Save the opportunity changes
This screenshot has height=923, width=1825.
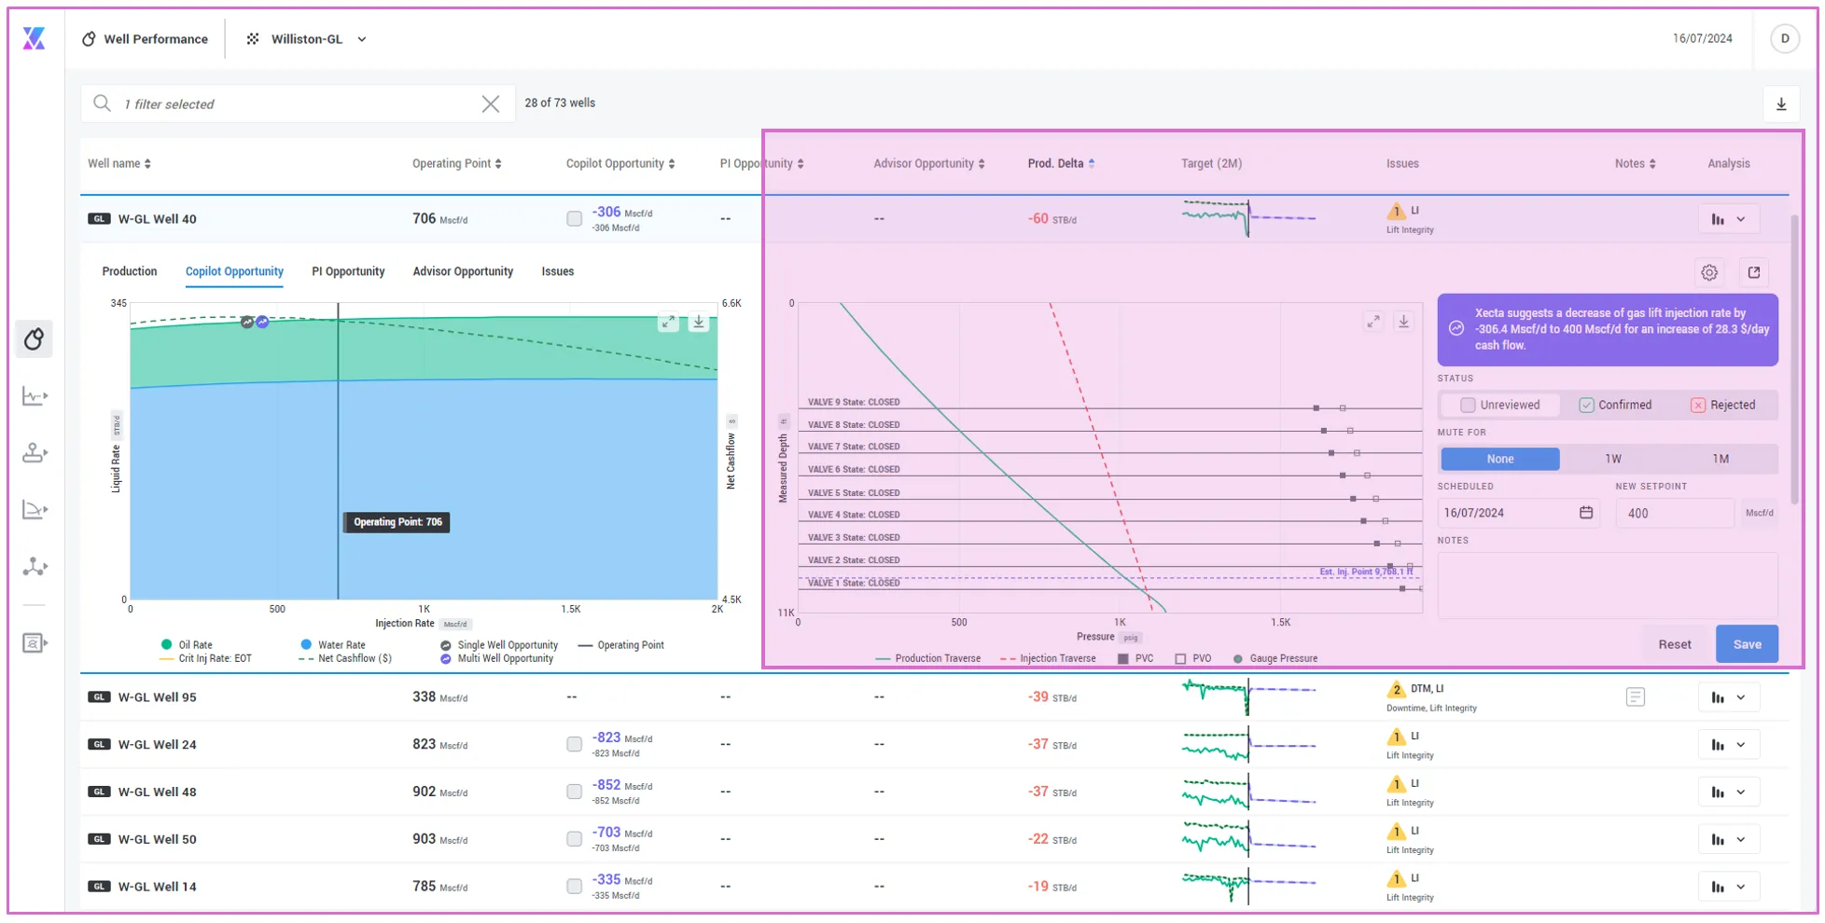pyautogui.click(x=1747, y=644)
